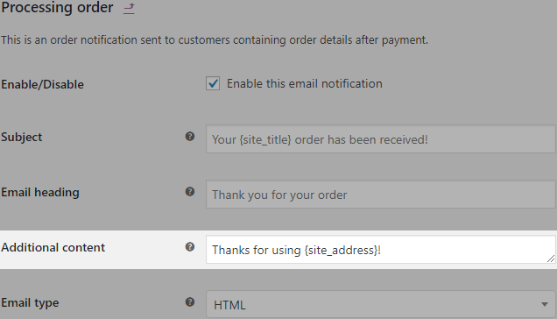Open the Email type HTML dropdown
The width and height of the screenshot is (557, 319).
[381, 304]
